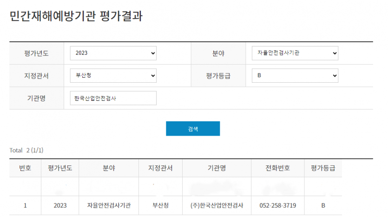388x217 pixels.
Task: Select the 기관명 table column header
Action: pos(217,168)
